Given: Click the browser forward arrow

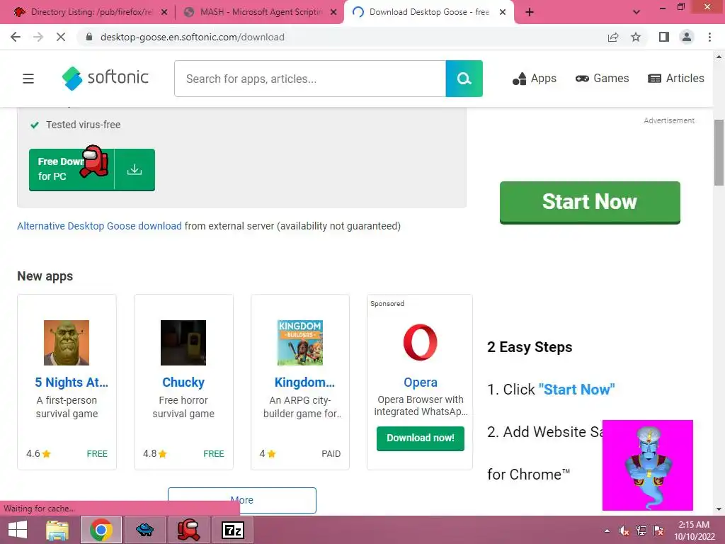Looking at the screenshot, I should tap(38, 37).
